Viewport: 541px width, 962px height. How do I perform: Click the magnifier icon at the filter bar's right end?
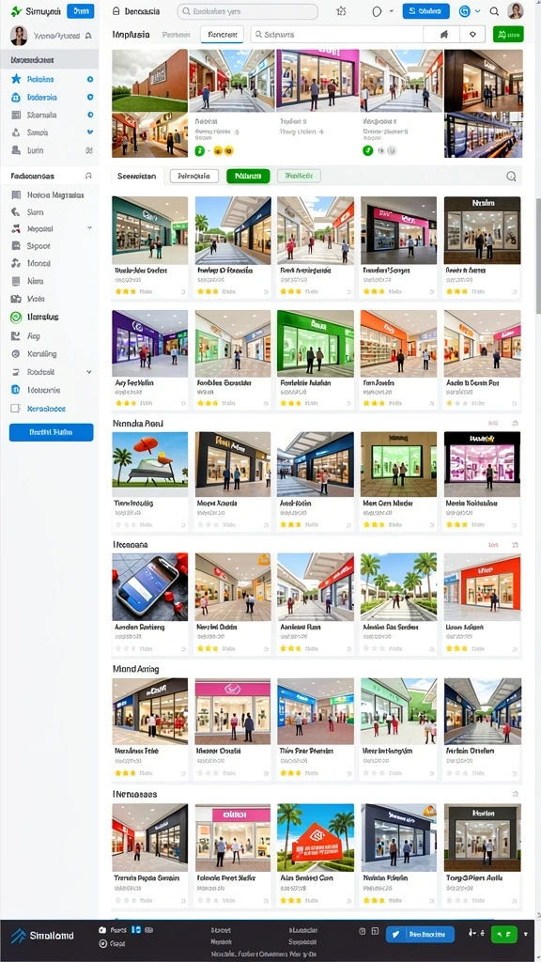click(511, 176)
